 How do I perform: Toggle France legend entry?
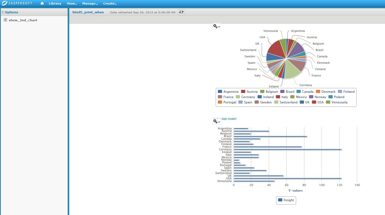(x=226, y=97)
